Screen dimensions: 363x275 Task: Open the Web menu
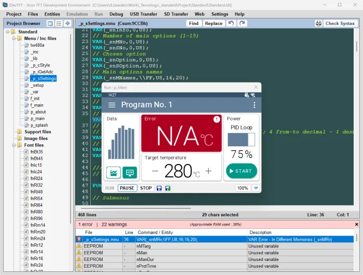199,14
